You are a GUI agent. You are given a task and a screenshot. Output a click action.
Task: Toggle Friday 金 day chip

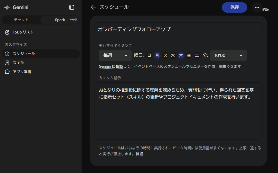point(189,56)
